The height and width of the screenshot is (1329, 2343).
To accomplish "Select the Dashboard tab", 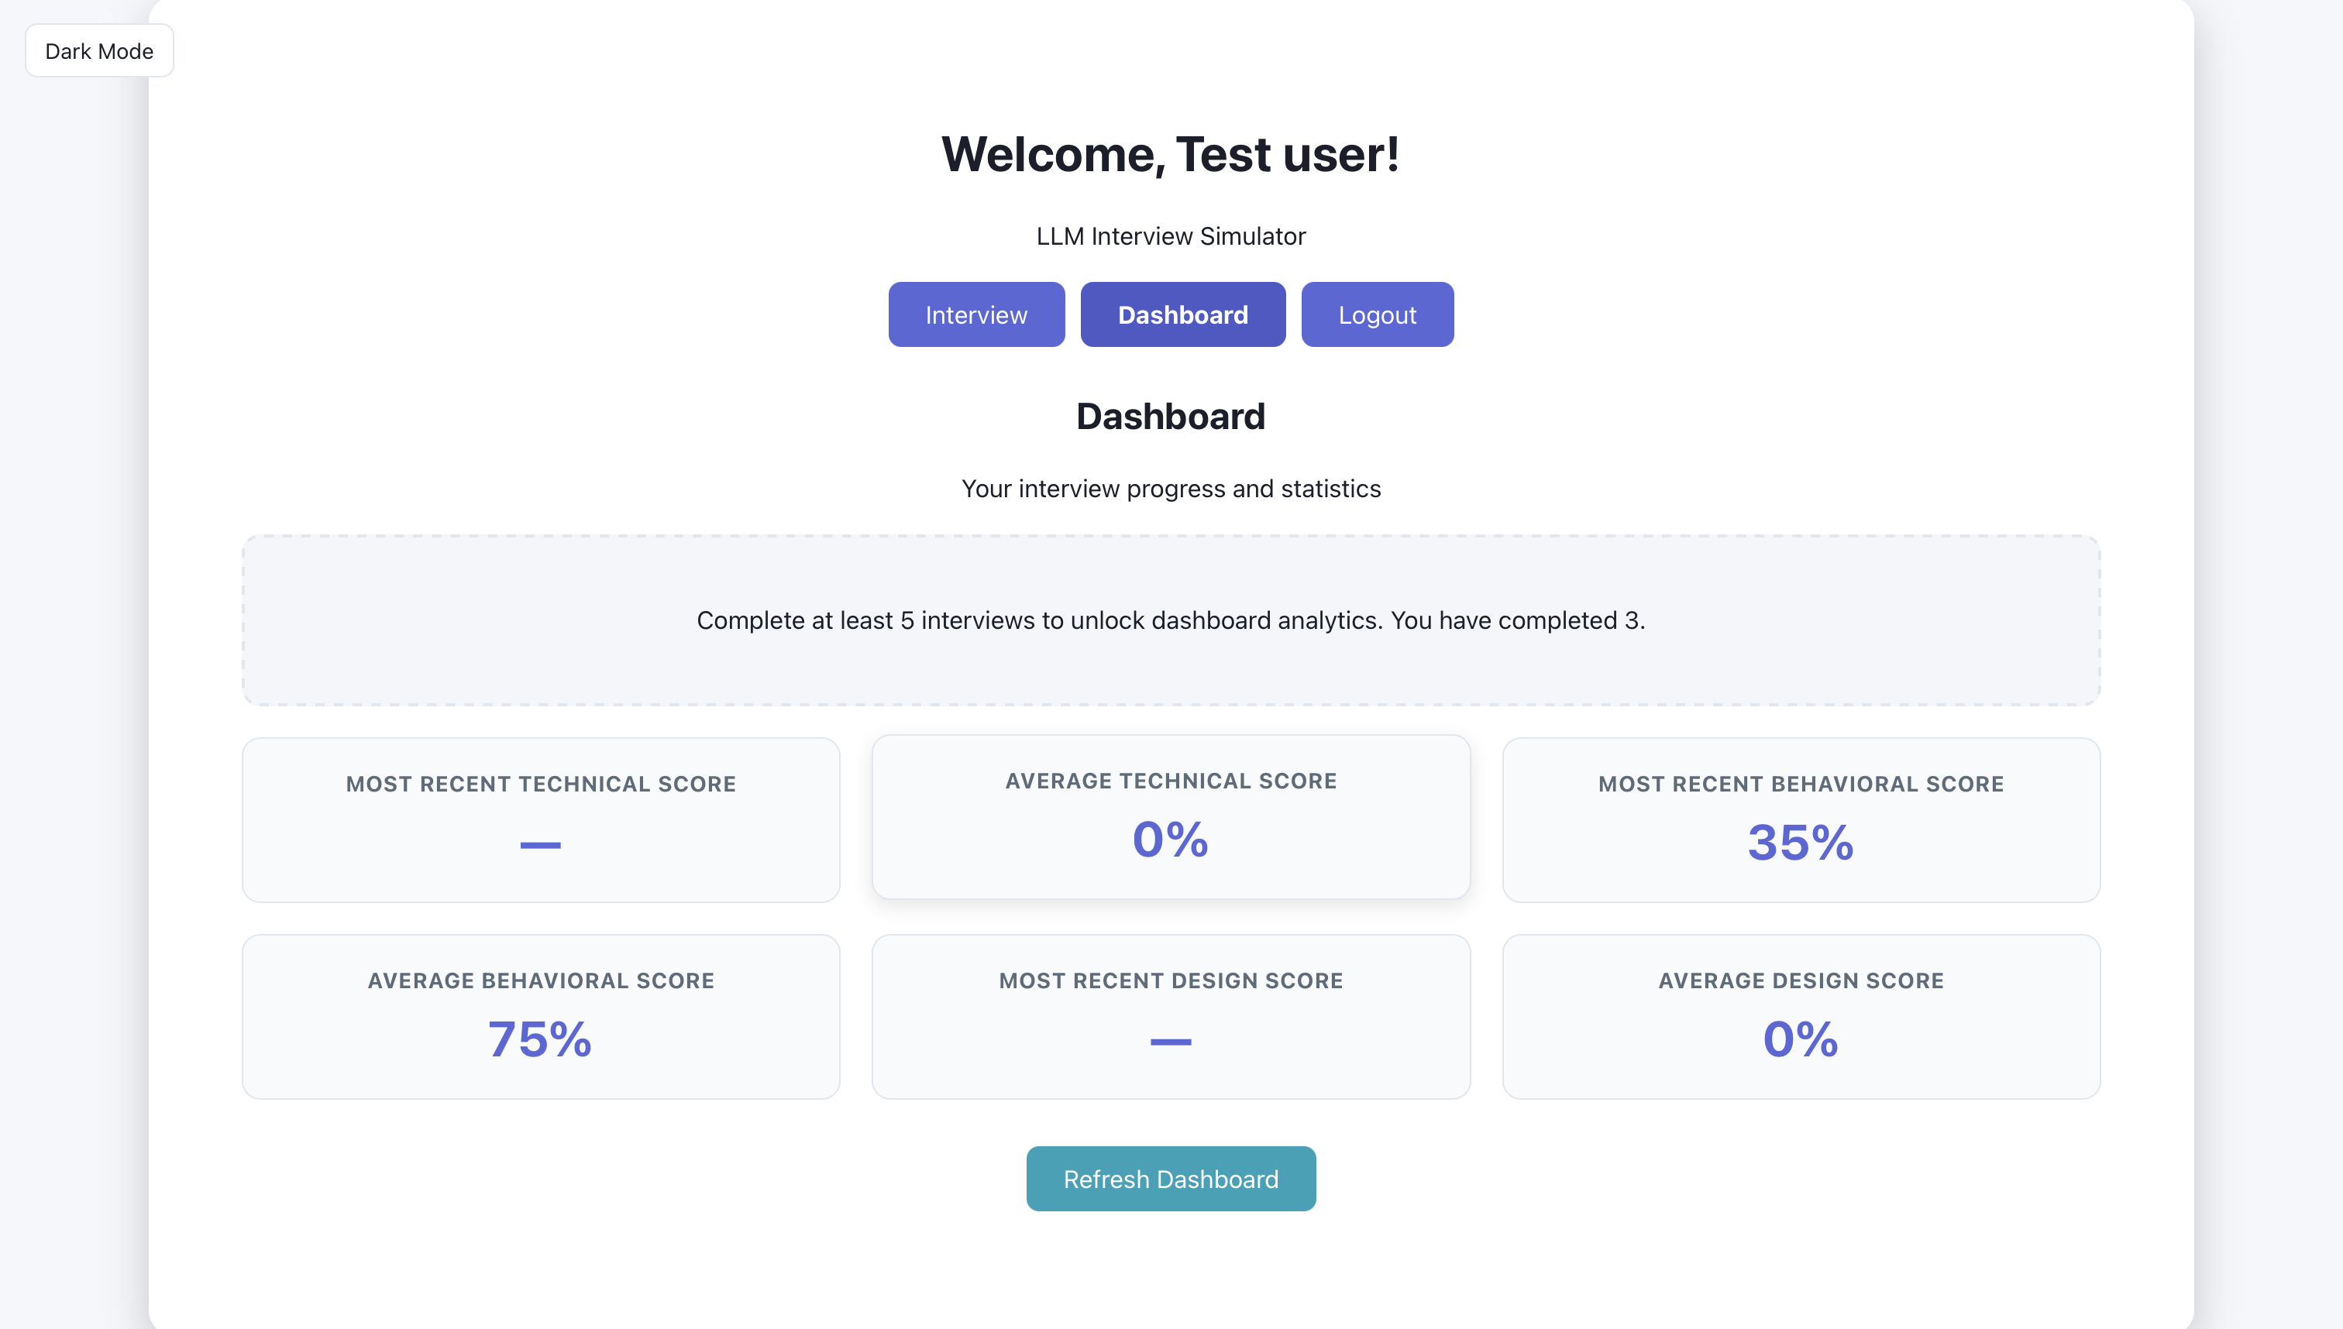I will coord(1182,315).
